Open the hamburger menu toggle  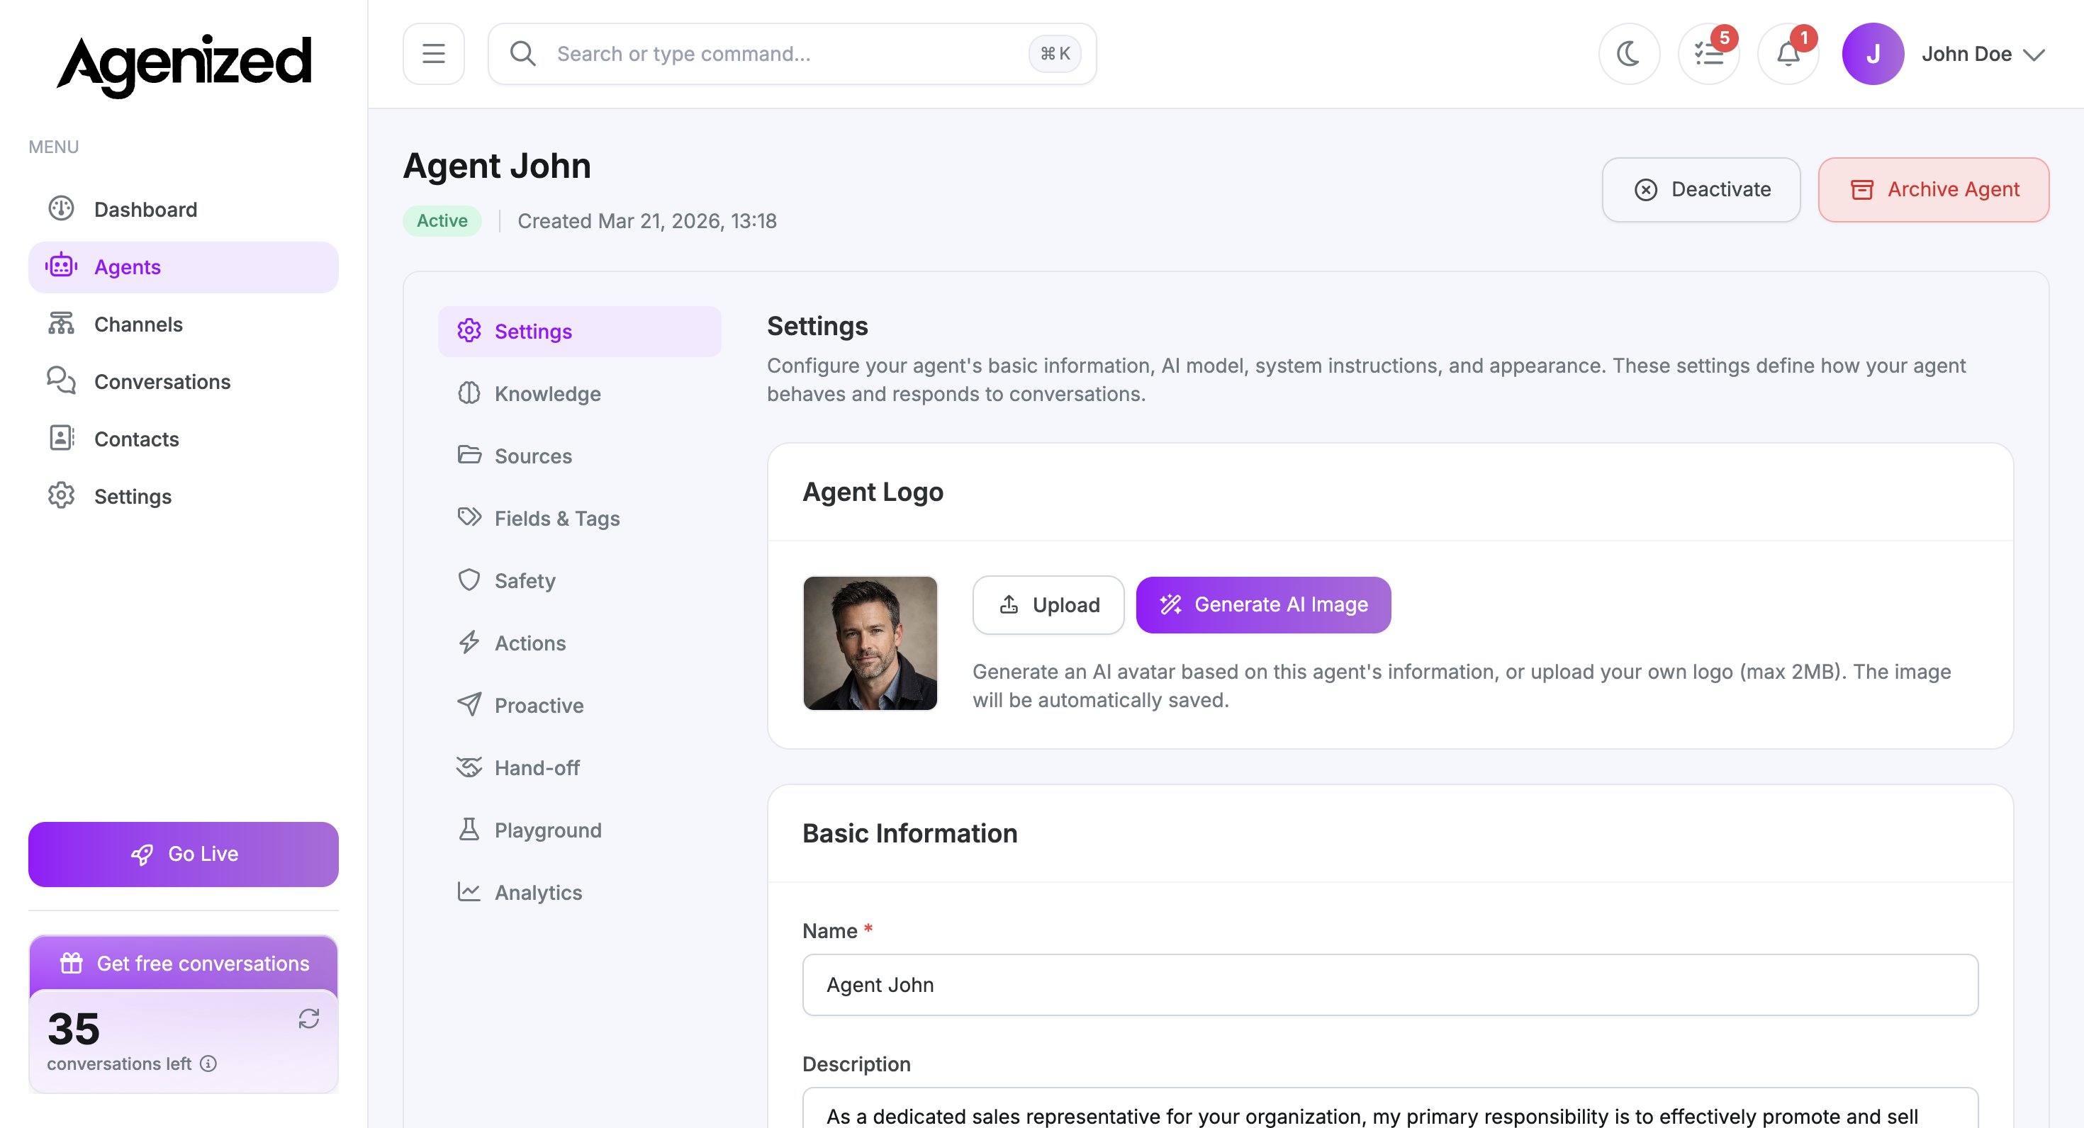coord(434,53)
